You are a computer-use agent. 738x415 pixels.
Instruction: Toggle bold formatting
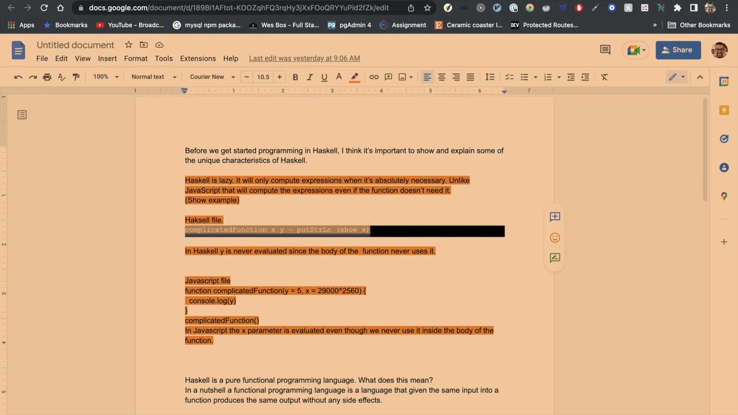point(295,77)
